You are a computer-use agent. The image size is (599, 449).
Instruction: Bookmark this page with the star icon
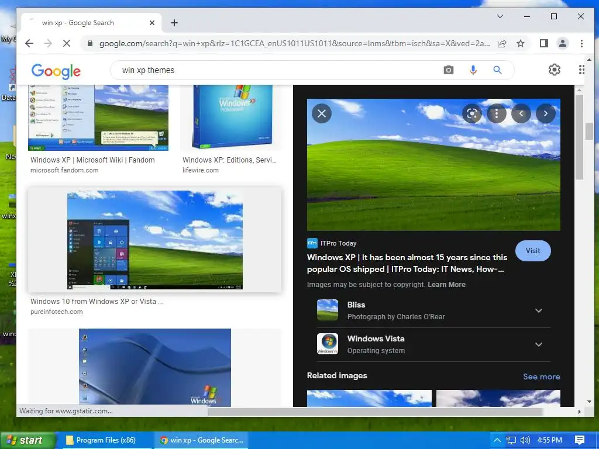[520, 43]
